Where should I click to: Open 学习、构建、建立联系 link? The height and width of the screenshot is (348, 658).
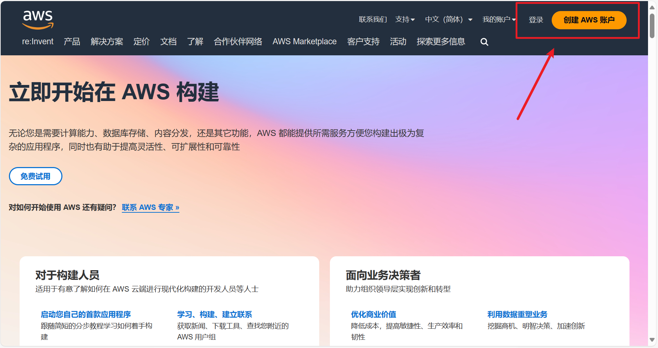point(214,314)
